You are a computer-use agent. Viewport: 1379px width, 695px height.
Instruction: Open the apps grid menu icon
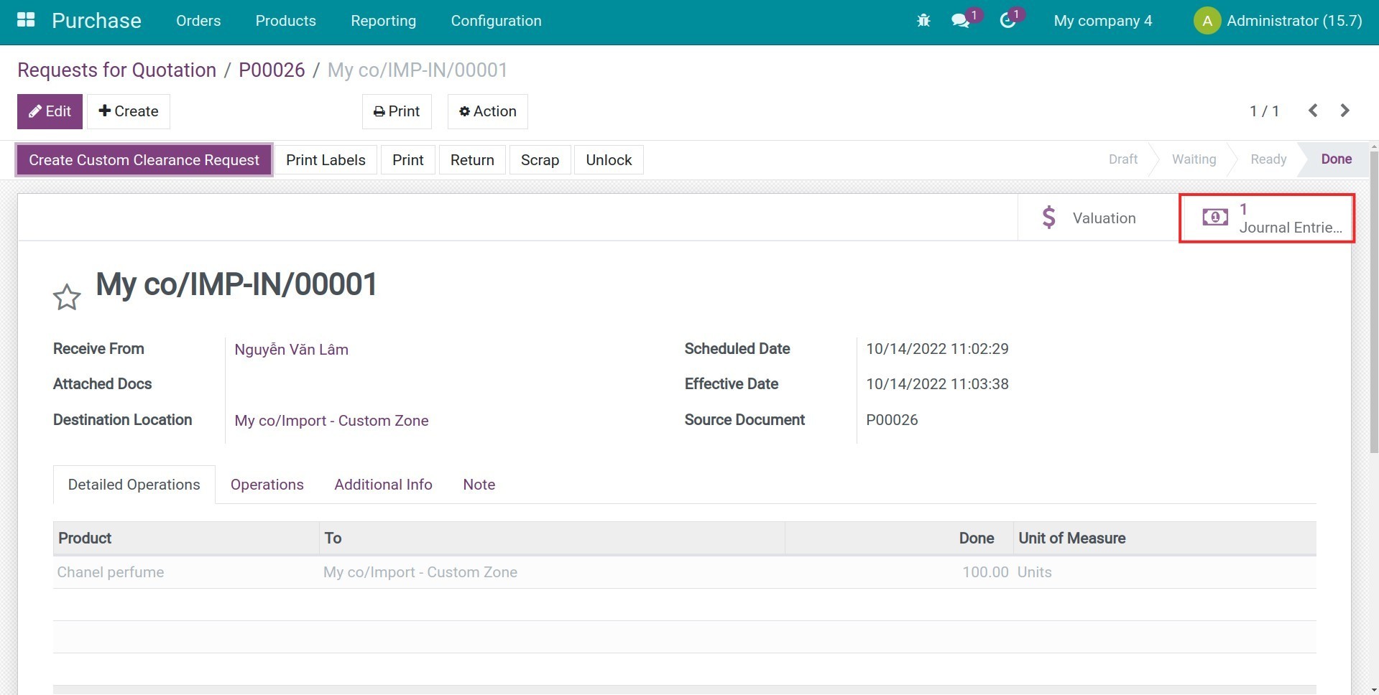26,20
